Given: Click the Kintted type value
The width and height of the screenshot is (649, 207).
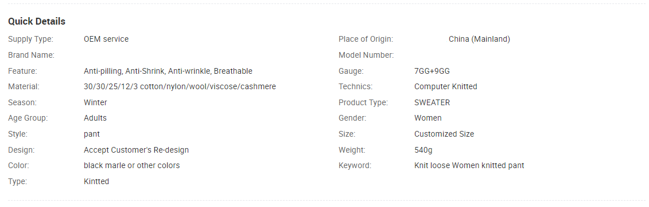Looking at the screenshot, I should (x=96, y=181).
